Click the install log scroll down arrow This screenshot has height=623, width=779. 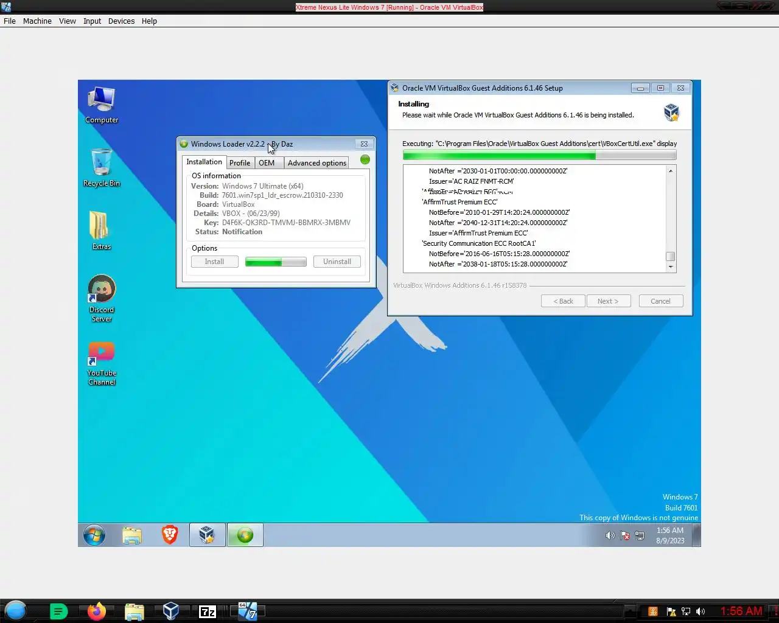pos(671,266)
